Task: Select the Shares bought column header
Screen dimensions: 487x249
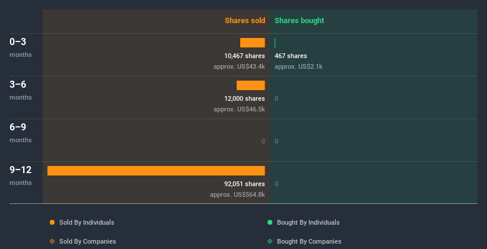Action: pyautogui.click(x=300, y=21)
